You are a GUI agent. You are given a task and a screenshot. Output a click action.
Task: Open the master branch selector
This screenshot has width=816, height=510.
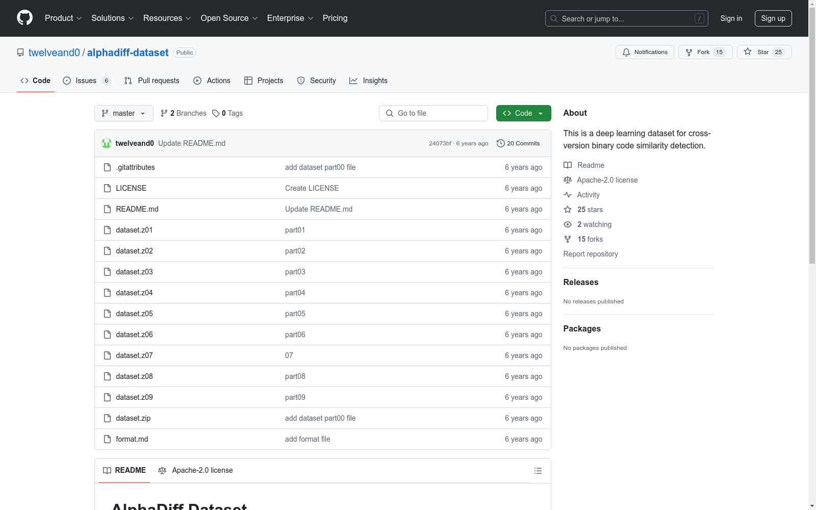tap(124, 113)
